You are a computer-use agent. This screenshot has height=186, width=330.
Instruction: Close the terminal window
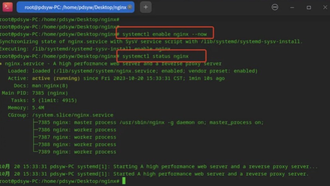click(x=325, y=7)
